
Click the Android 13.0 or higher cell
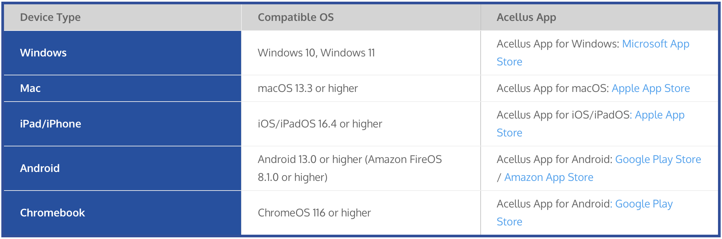(349, 169)
